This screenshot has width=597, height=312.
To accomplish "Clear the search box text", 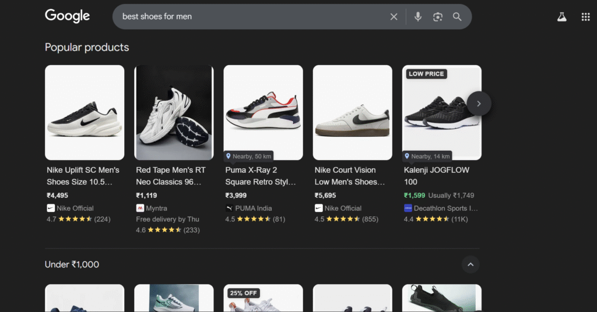I will [x=394, y=17].
